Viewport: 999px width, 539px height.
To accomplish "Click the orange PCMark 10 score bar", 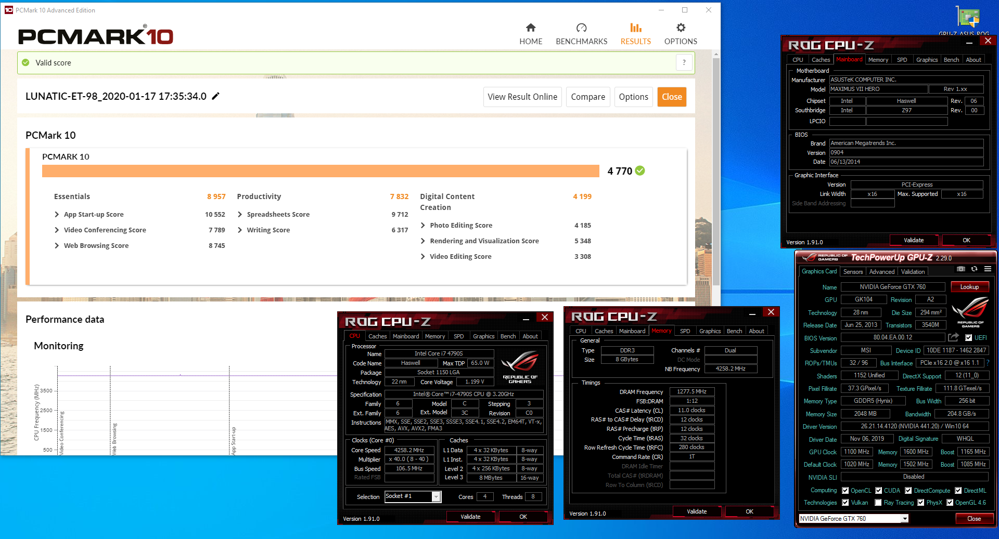I will [x=321, y=171].
